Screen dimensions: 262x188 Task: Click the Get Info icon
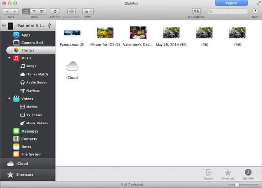(x=248, y=173)
